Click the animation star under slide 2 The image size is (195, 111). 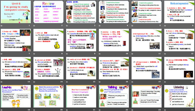[34, 26]
